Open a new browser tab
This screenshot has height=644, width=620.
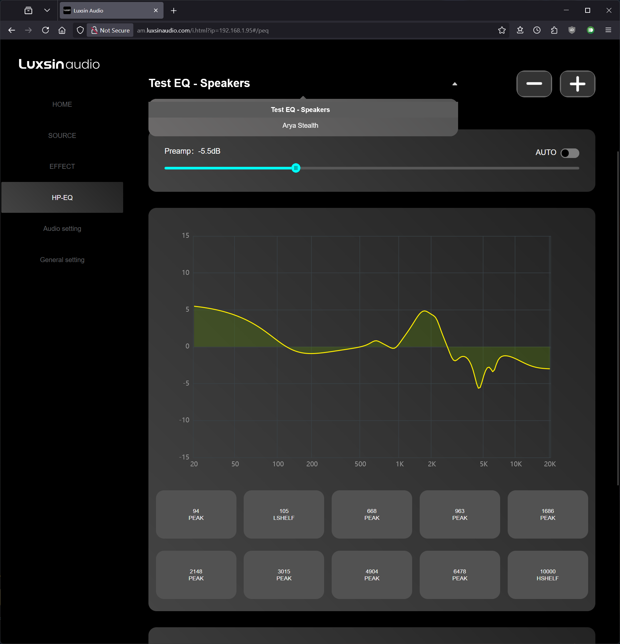tap(174, 11)
